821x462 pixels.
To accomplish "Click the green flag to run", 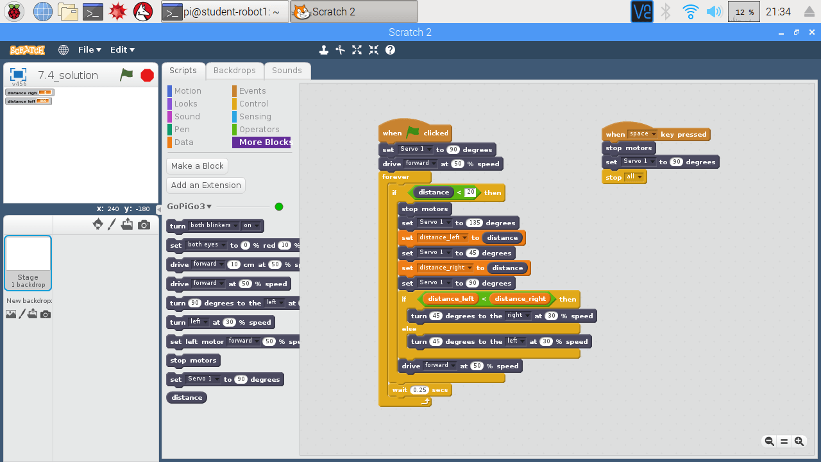I will [x=127, y=75].
